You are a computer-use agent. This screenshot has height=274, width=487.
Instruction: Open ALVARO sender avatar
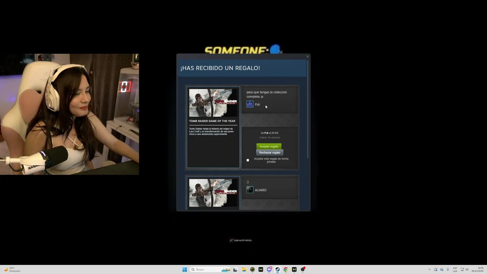coord(250,190)
